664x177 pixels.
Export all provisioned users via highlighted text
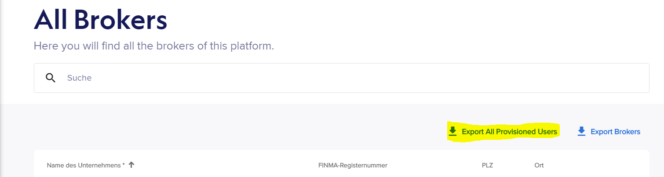pyautogui.click(x=509, y=132)
